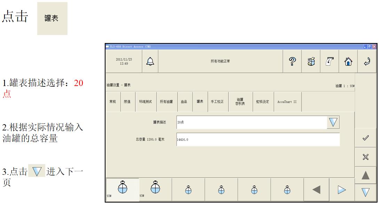The image size is (381, 205).
Task: Open help via the question mark icon
Action: coord(292,61)
